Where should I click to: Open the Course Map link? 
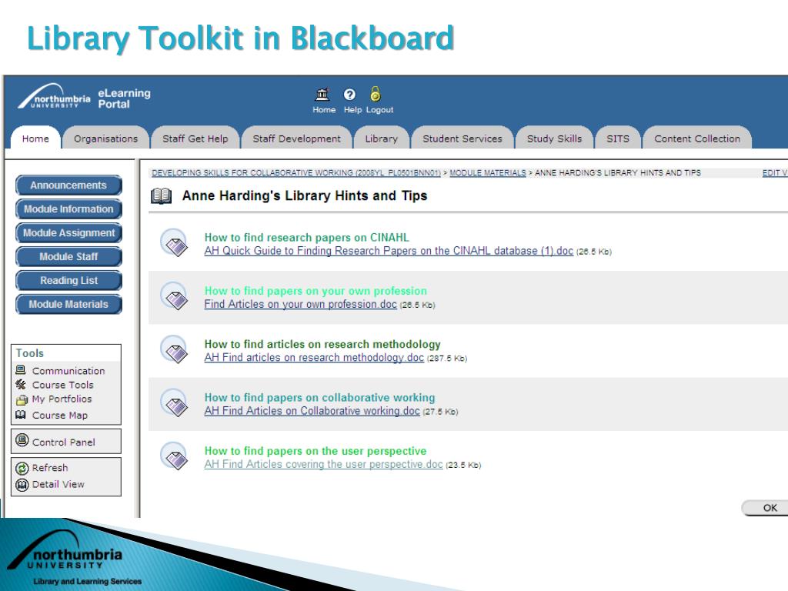pos(60,415)
